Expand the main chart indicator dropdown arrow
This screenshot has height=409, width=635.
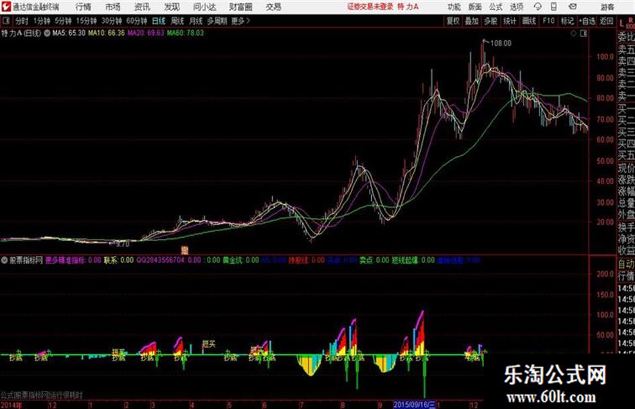click(47, 33)
